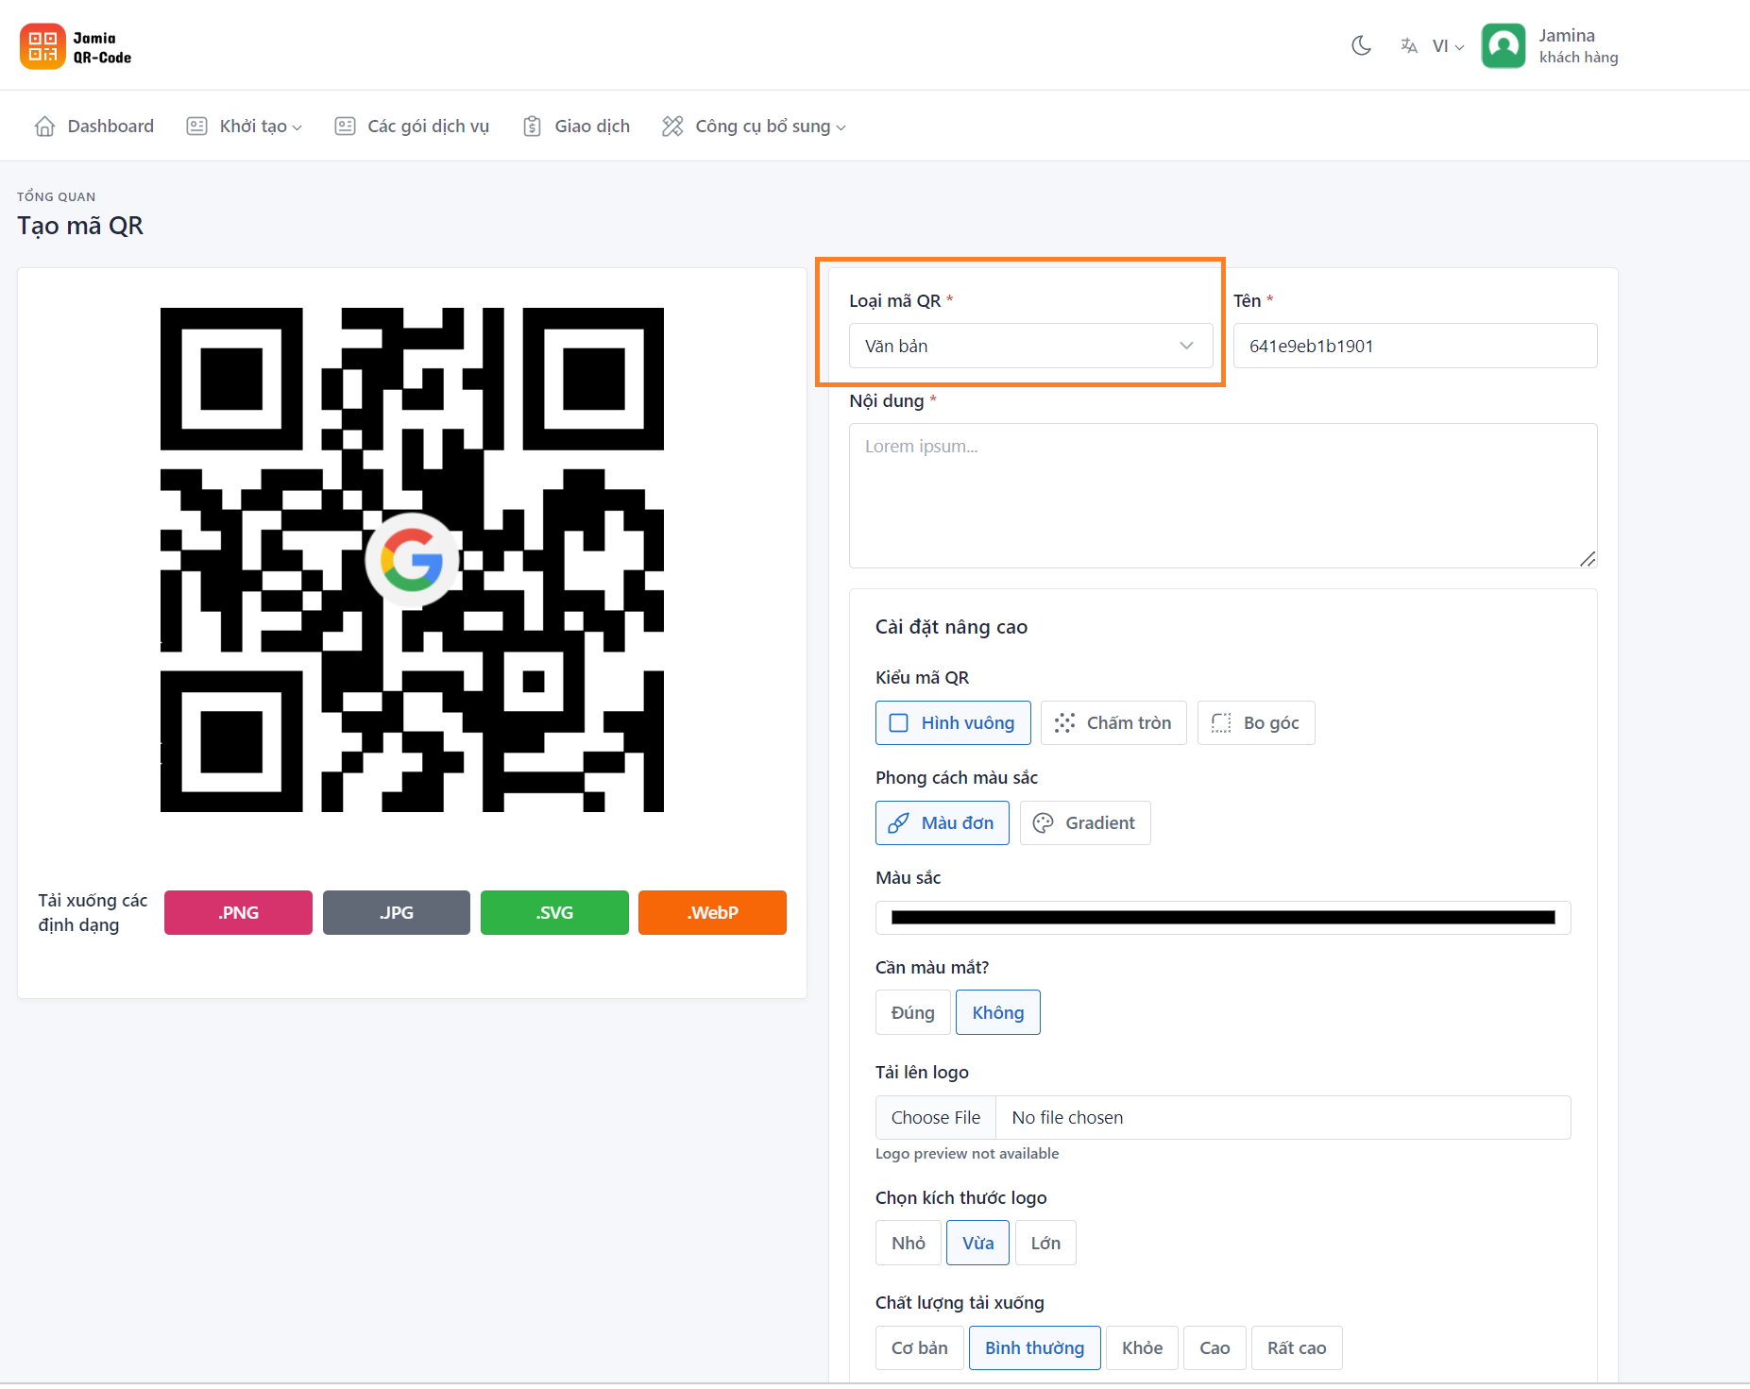
Task: Go to Dashboard
Action: (x=94, y=126)
